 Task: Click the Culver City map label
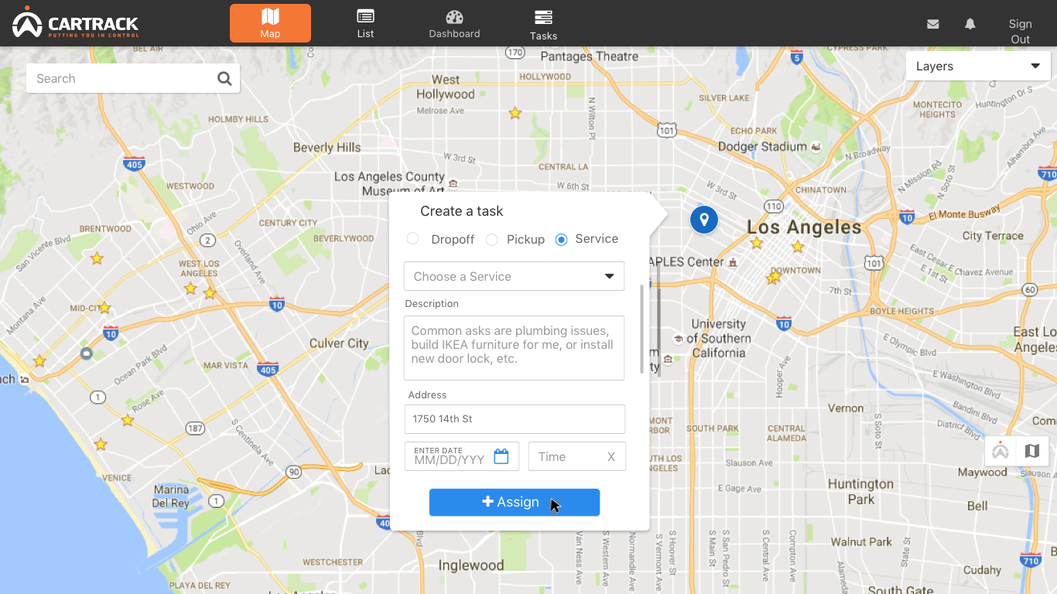[x=339, y=343]
